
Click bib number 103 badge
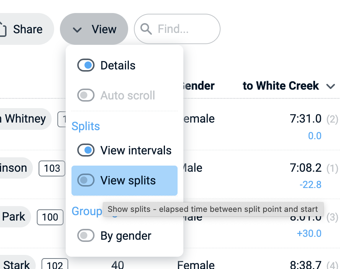[52, 168]
